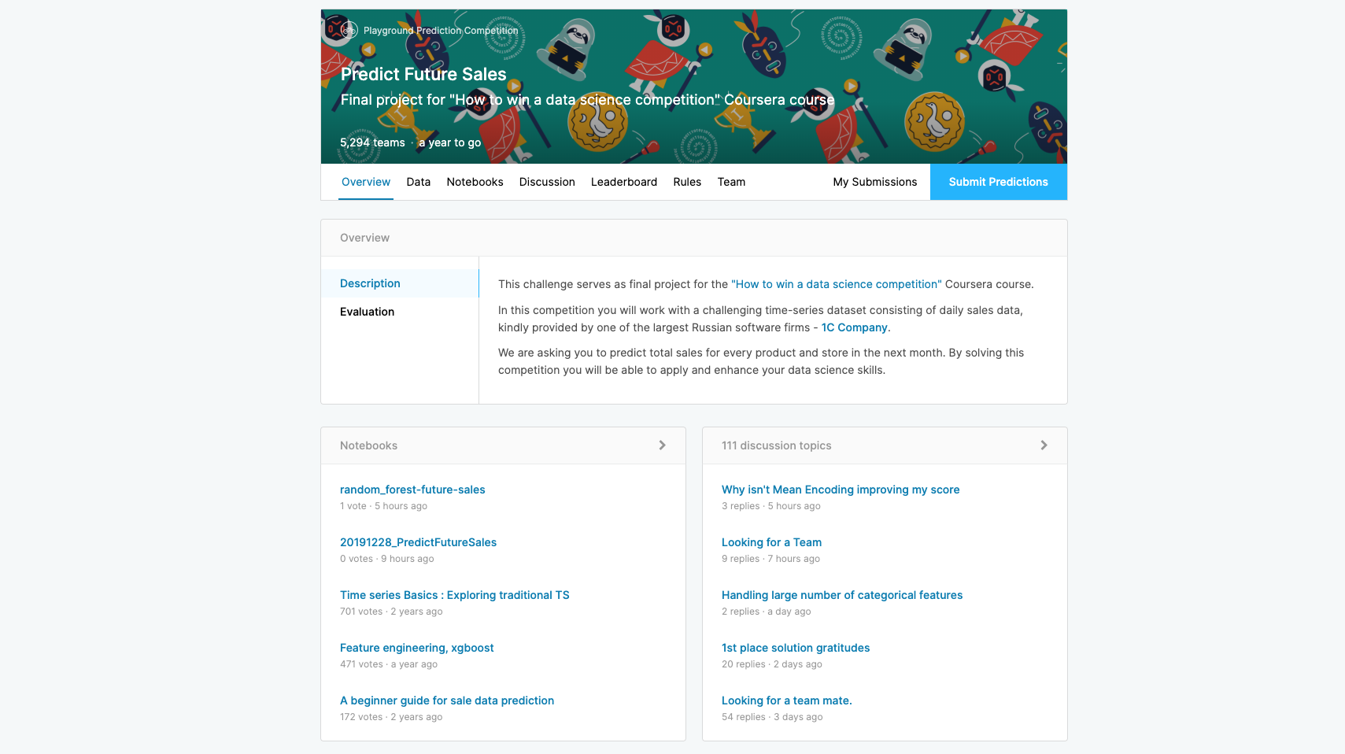Open Mean Encoding discussion topic
The width and height of the screenshot is (1345, 754).
tap(841, 490)
